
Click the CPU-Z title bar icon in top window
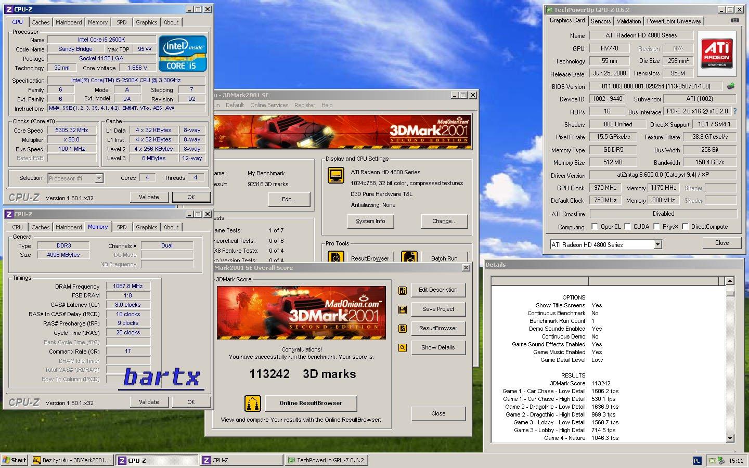9,9
